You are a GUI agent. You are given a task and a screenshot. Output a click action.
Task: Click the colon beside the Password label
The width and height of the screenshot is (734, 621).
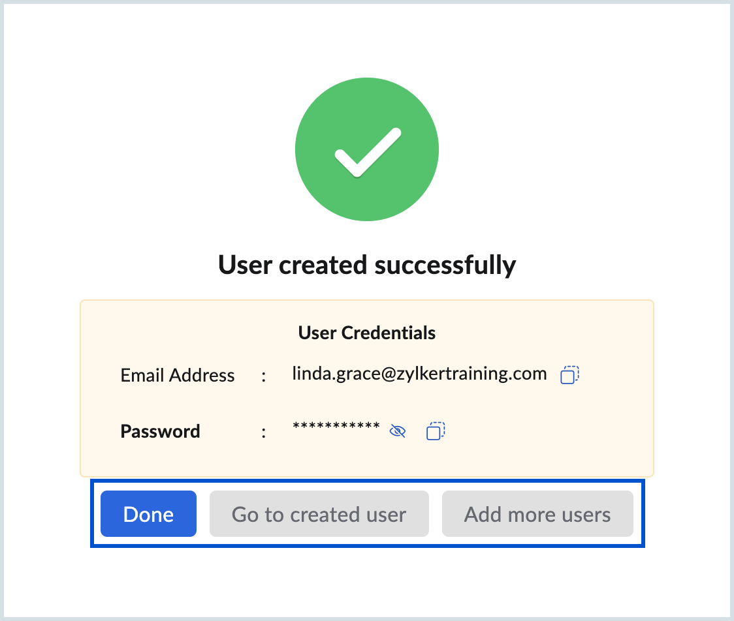(x=264, y=432)
